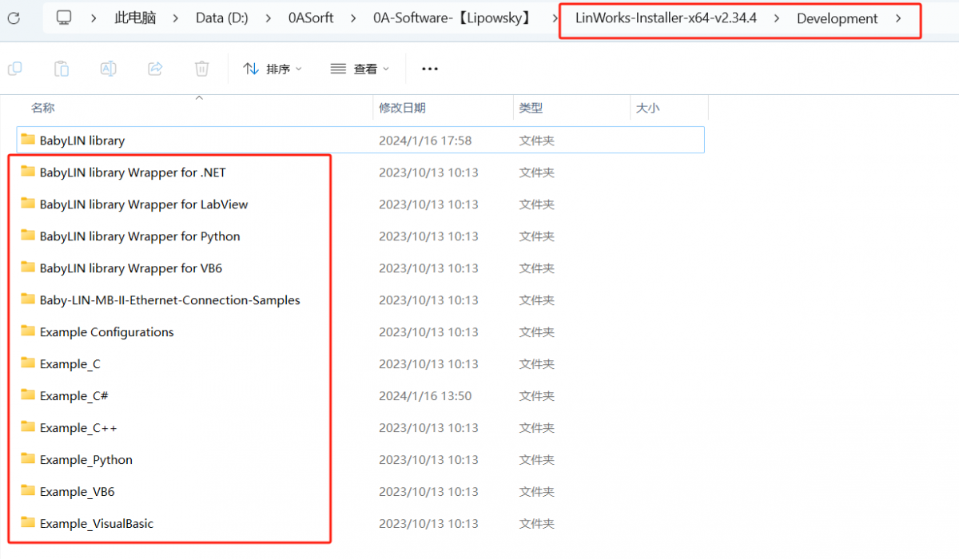The width and height of the screenshot is (959, 559).
Task: Click the 大小 size column header
Action: click(x=647, y=108)
